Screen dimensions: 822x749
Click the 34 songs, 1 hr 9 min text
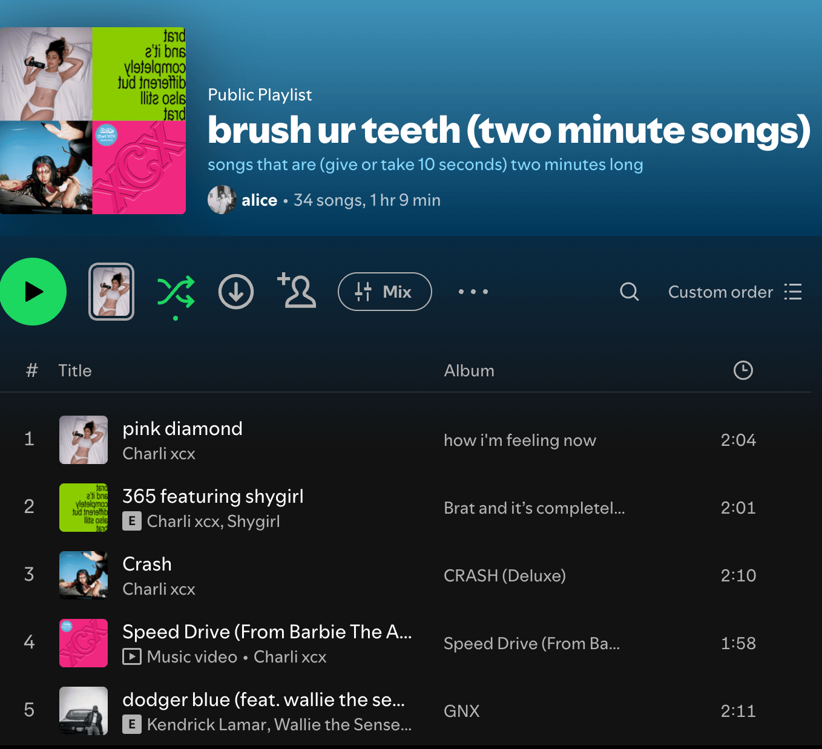367,200
